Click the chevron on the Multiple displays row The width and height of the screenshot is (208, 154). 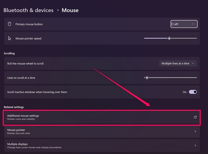point(195,145)
